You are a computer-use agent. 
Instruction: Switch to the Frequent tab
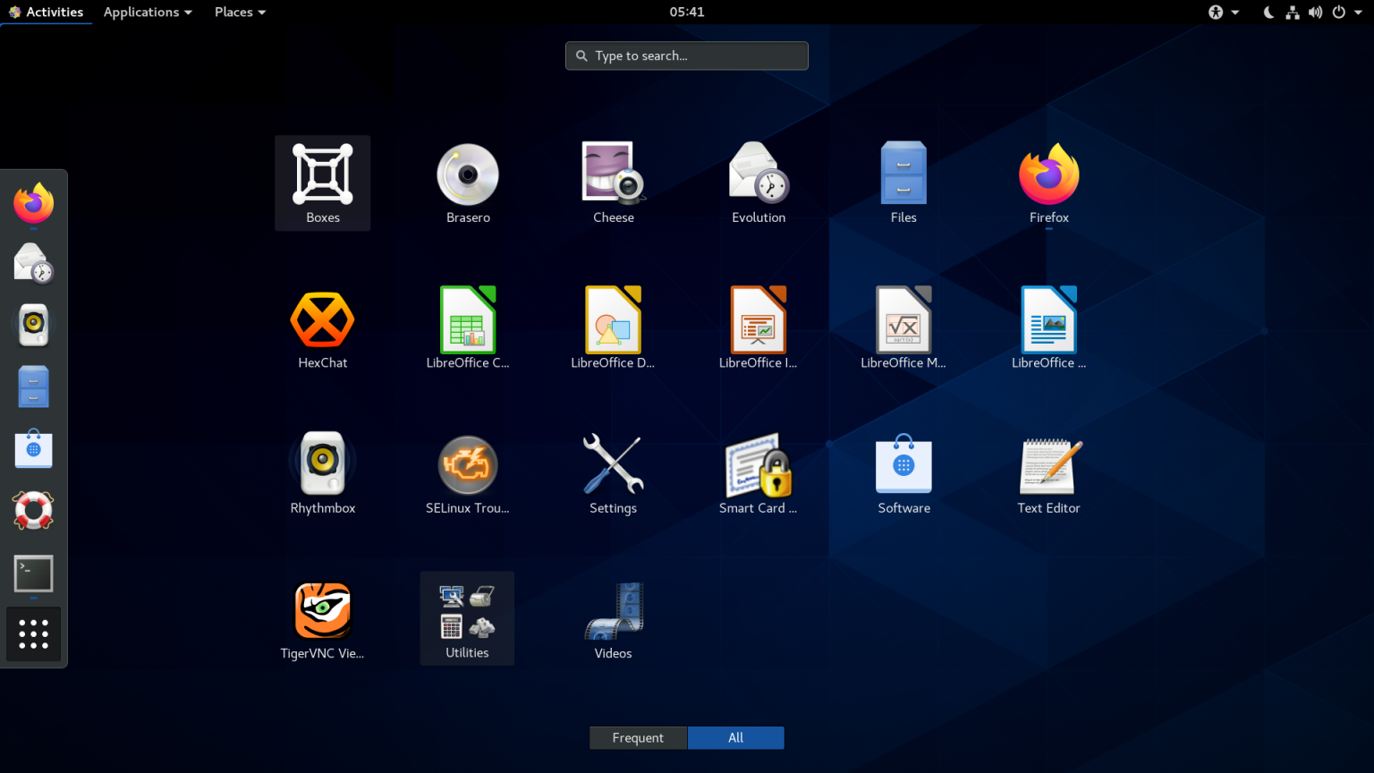(x=638, y=737)
